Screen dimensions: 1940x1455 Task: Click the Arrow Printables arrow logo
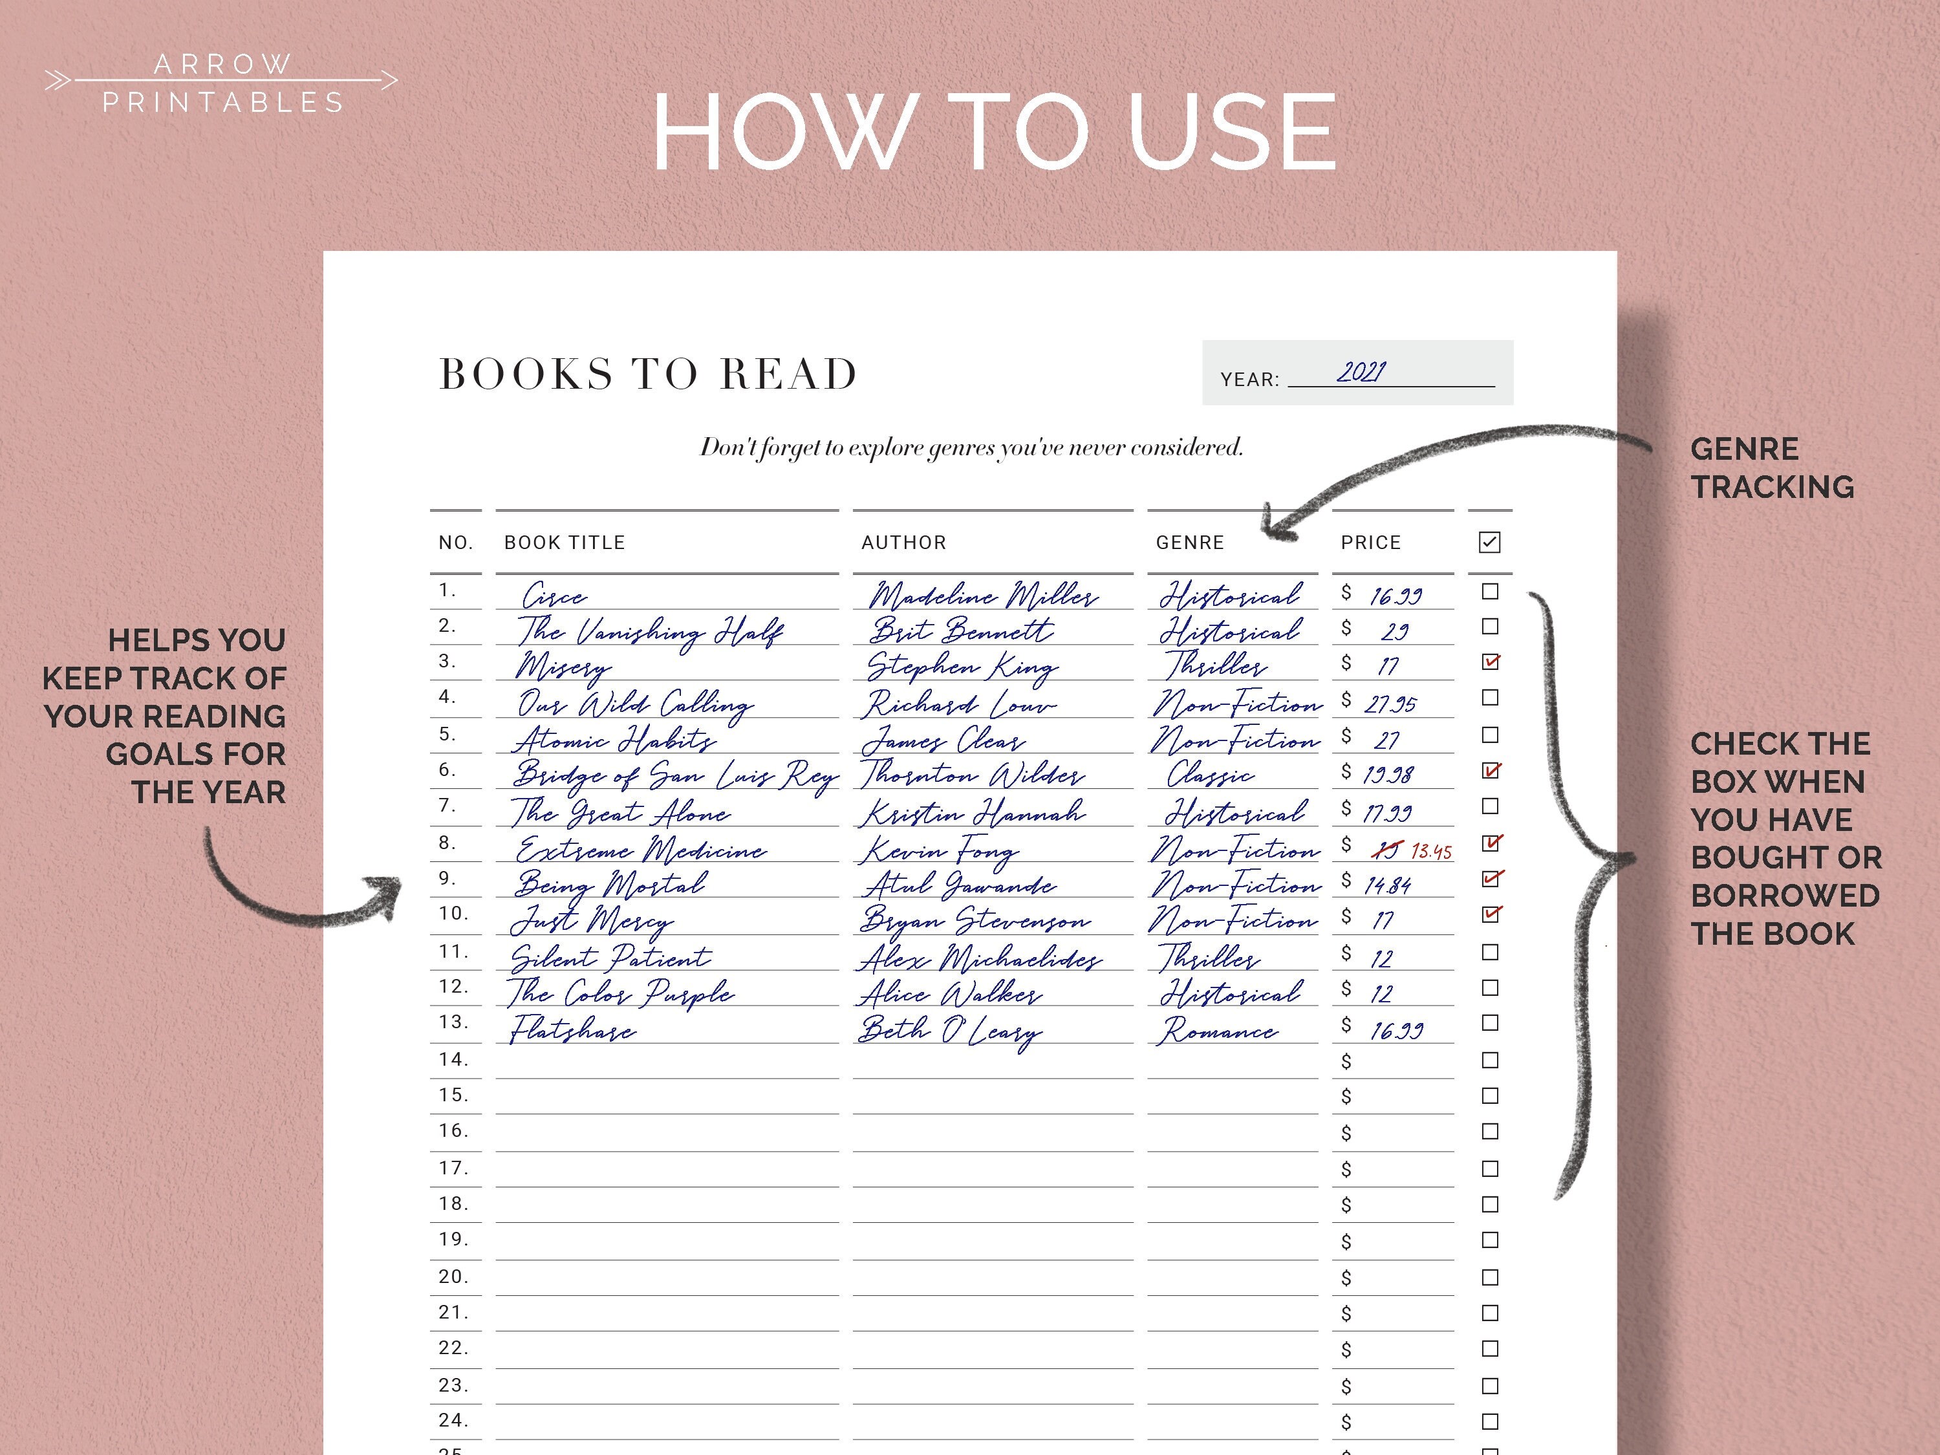point(224,81)
